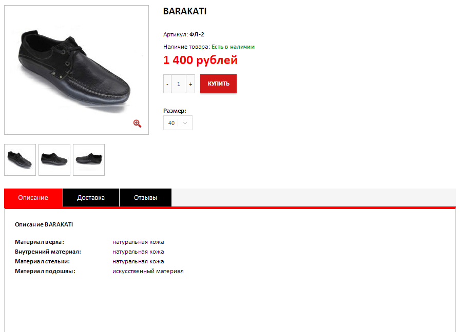Viewport: 460px width, 332px height.
Task: Click the Описание BARAKATI heading
Action: click(44, 224)
